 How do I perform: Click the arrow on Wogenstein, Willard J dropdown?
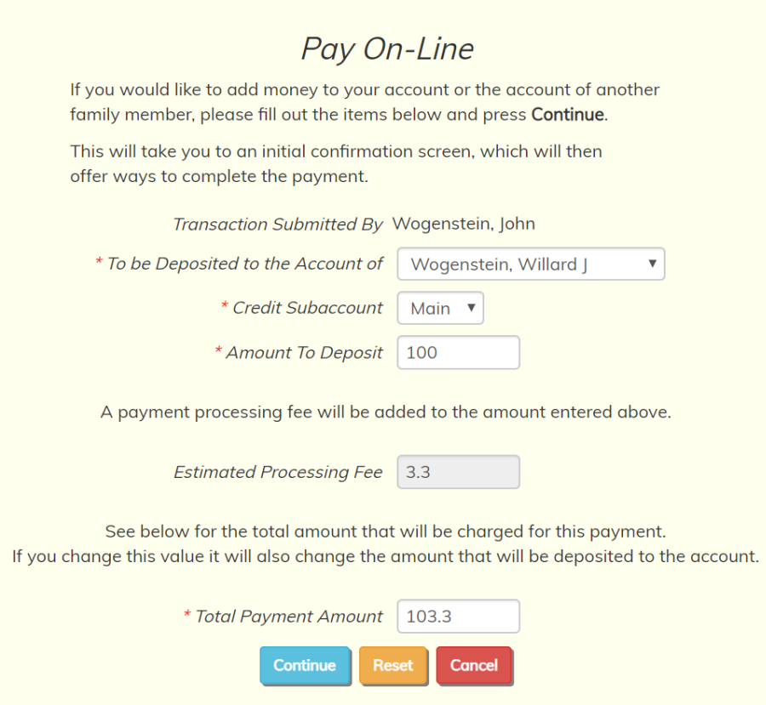652,264
